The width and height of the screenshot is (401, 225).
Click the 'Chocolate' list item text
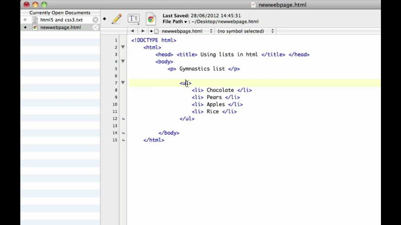click(220, 90)
